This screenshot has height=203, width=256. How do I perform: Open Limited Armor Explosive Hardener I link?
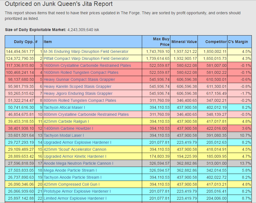75,199
